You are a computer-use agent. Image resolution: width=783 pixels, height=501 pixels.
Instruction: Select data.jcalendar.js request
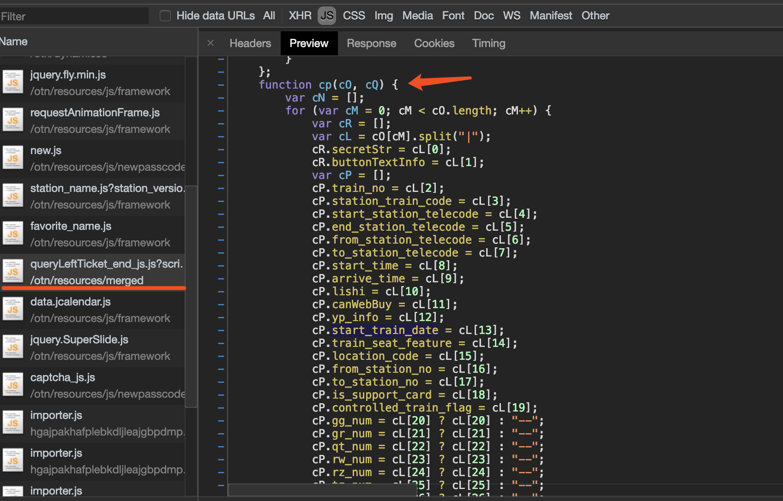[92, 310]
